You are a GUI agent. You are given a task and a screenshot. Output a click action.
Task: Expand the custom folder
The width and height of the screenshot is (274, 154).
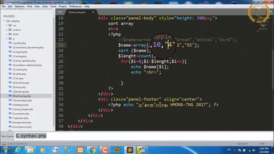click(7, 30)
